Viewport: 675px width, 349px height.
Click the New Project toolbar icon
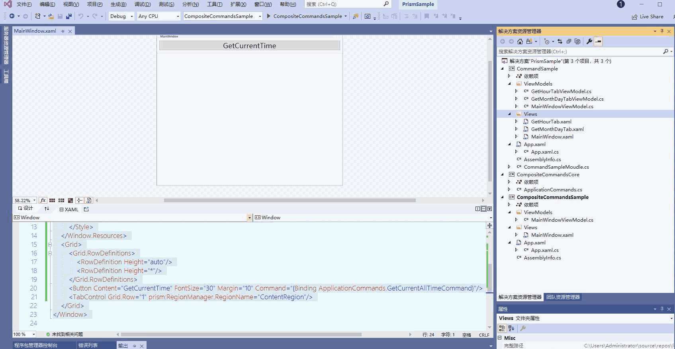click(37, 16)
